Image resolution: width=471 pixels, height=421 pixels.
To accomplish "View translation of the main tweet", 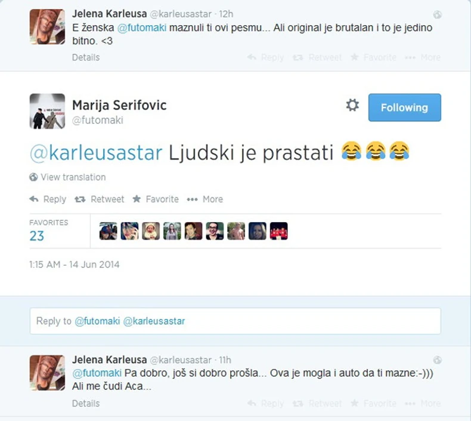I will click(67, 177).
